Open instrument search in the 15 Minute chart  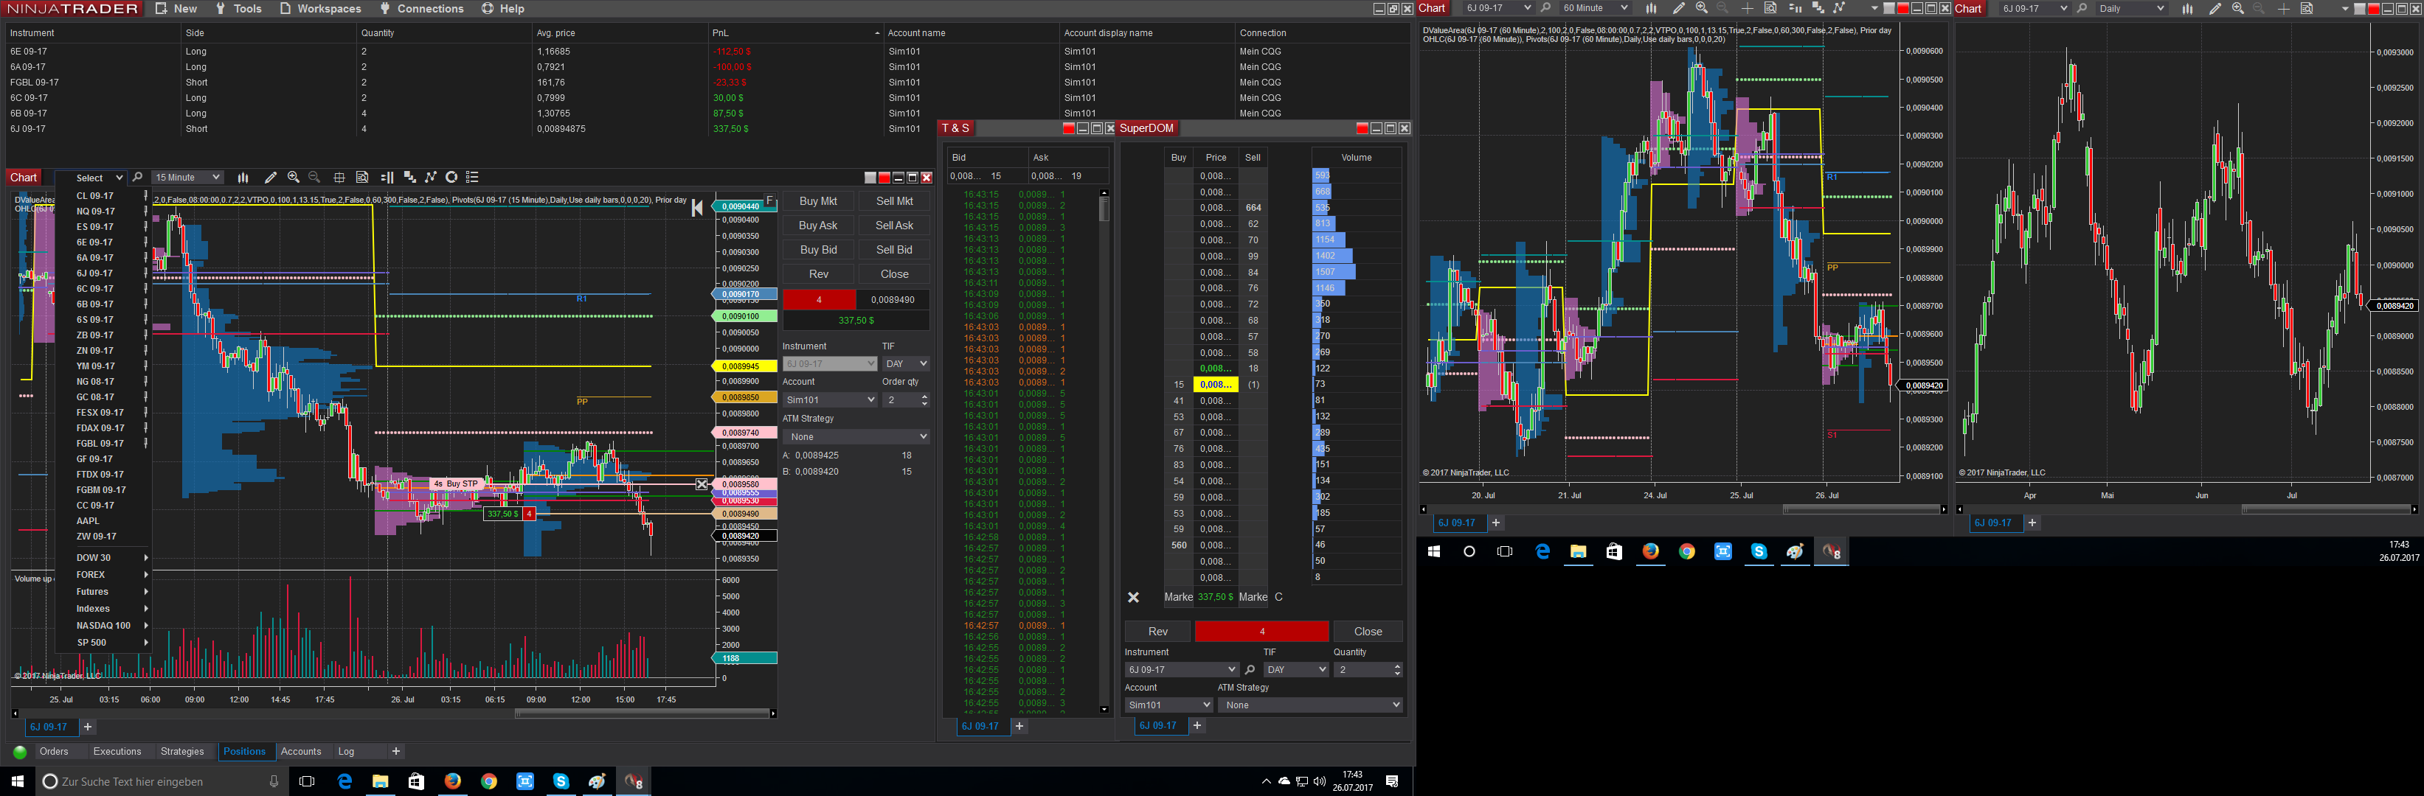[x=137, y=177]
